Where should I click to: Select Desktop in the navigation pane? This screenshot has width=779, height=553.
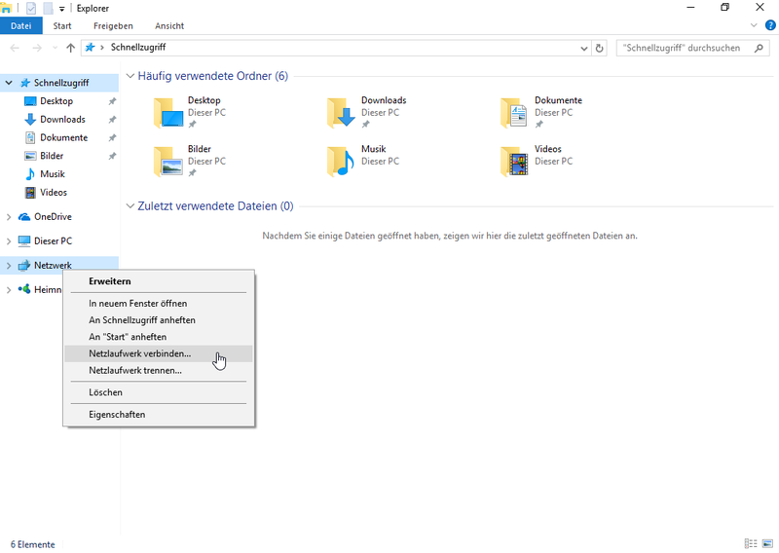[56, 101]
